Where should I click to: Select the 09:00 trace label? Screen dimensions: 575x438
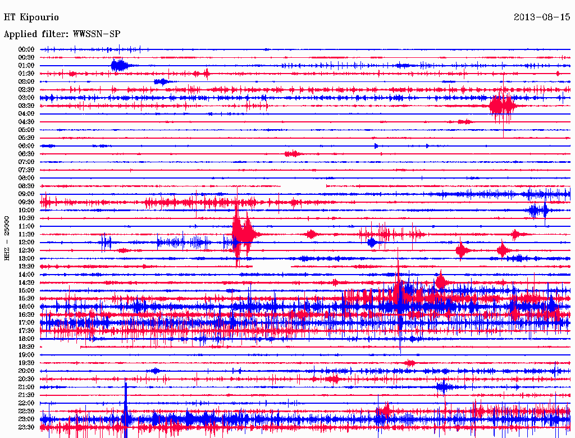pos(26,194)
